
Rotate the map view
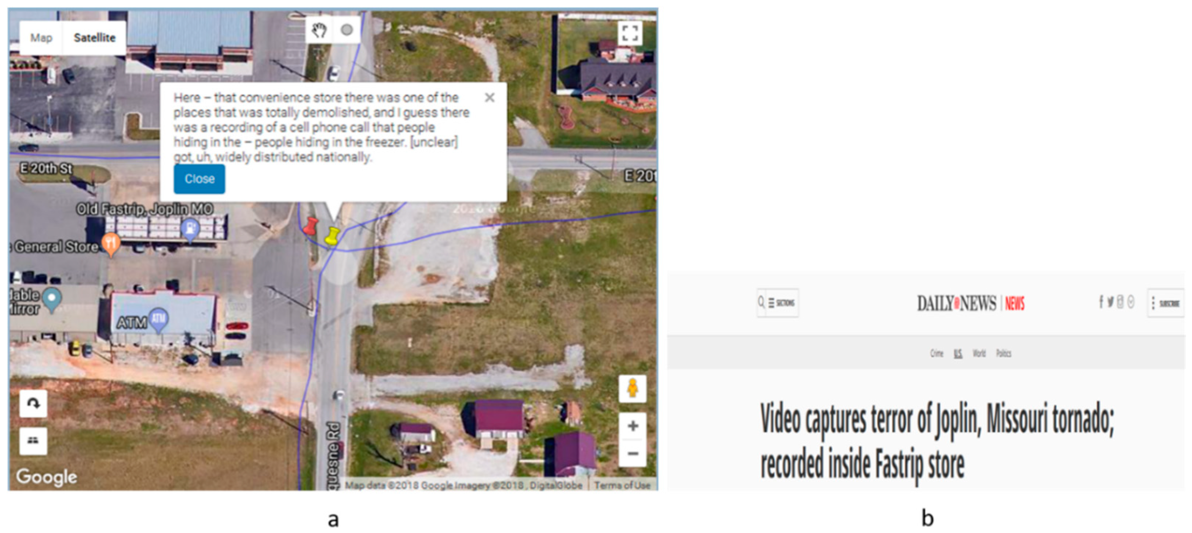[33, 404]
